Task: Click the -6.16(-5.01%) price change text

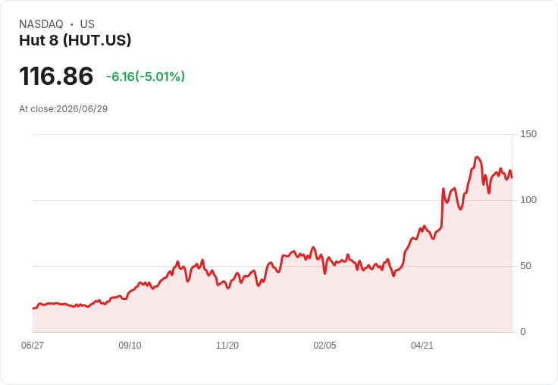Action: click(146, 77)
